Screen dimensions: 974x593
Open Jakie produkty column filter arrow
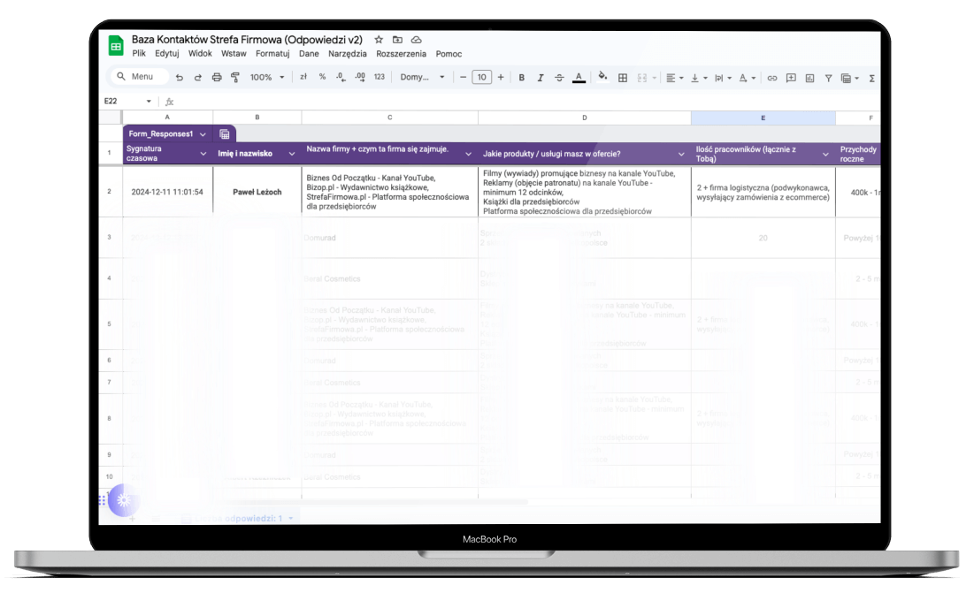pyautogui.click(x=681, y=154)
